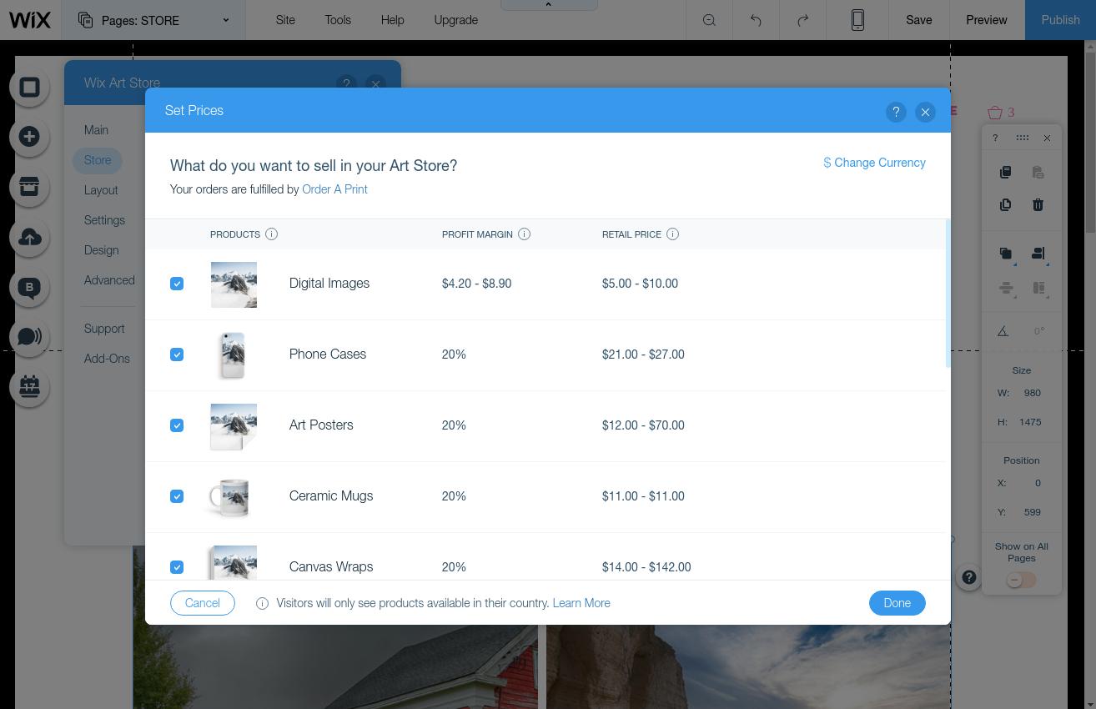Open the Pages: STORE dropdown
Screen dimensions: 1096x709
pos(153,20)
